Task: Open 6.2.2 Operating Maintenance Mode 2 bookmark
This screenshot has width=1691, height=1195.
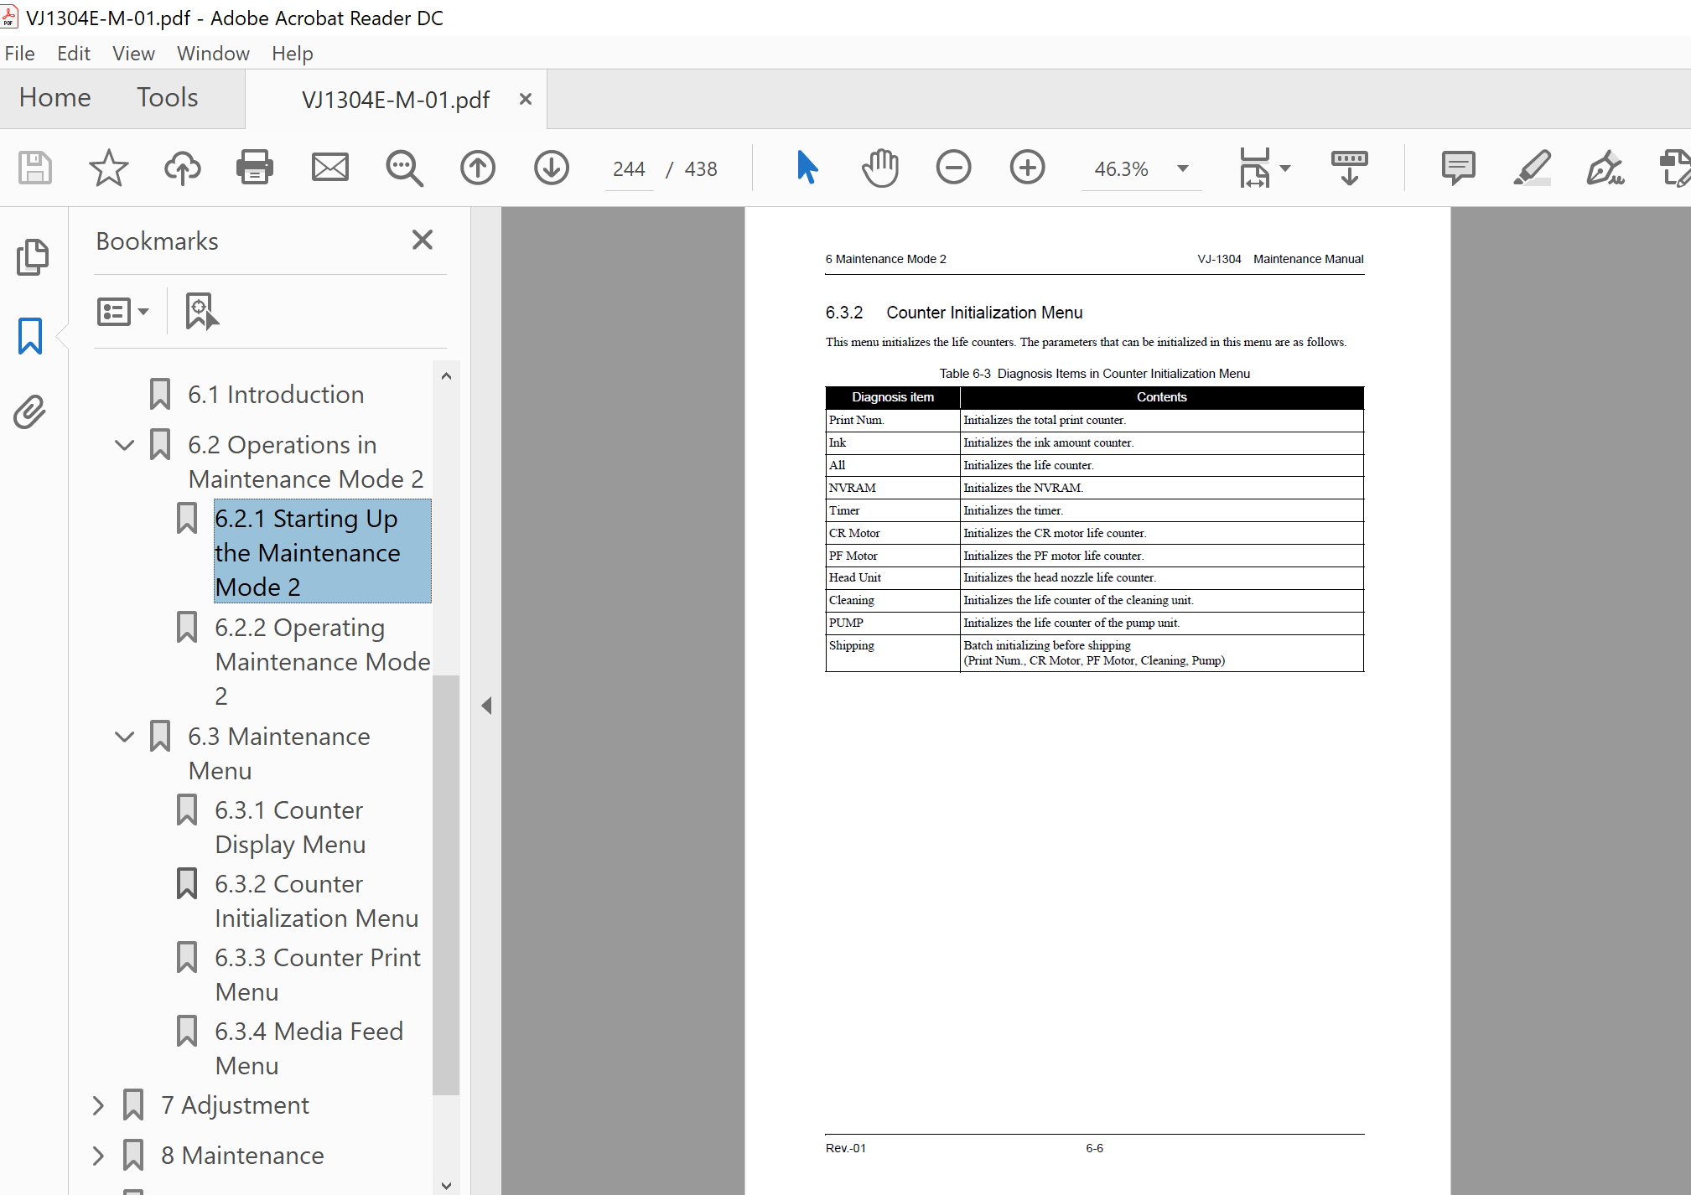Action: coord(323,661)
